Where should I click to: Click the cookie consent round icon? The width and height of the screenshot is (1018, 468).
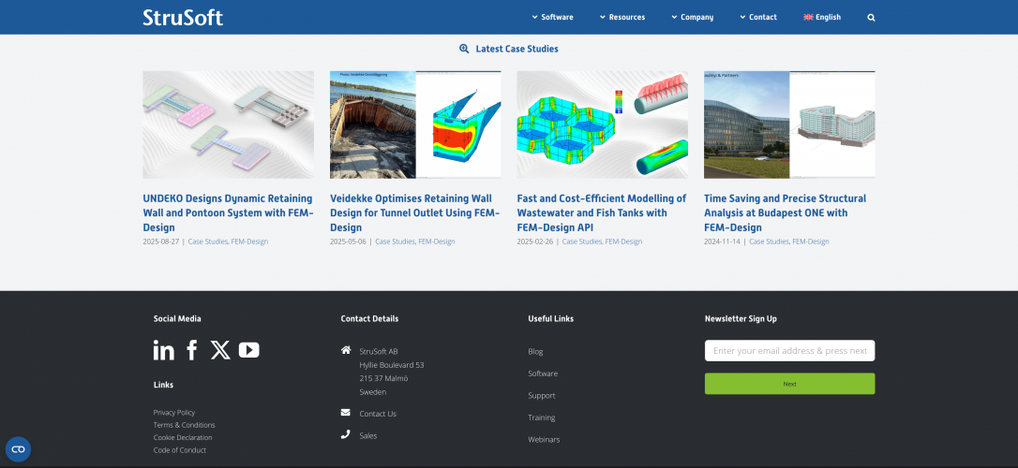(18, 449)
